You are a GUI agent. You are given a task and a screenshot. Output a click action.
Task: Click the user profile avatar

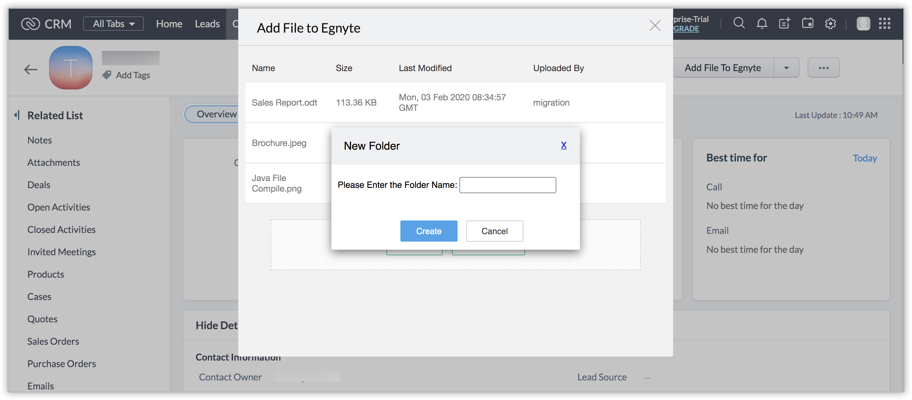pos(863,24)
